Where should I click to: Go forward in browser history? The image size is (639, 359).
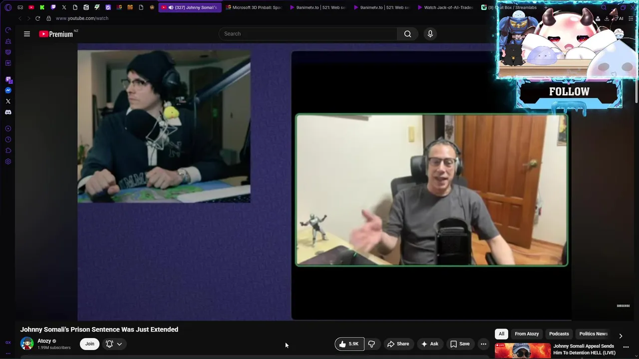point(28,18)
